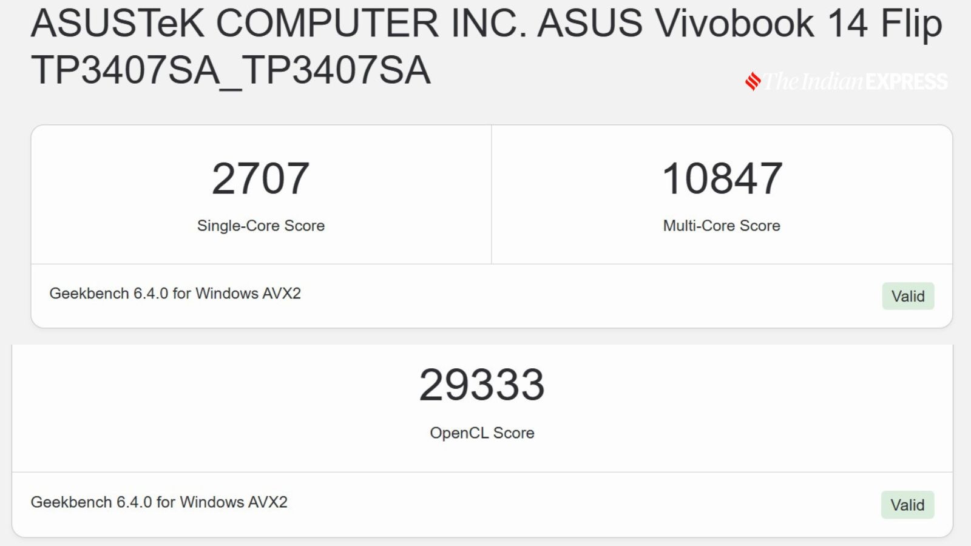Viewport: 971px width, 546px height.
Task: Click the TP3407SA_TP3407SA model name line
Action: 231,70
